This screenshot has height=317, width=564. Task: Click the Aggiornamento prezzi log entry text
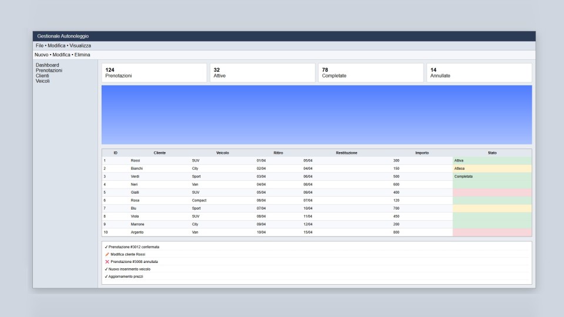click(x=126, y=276)
